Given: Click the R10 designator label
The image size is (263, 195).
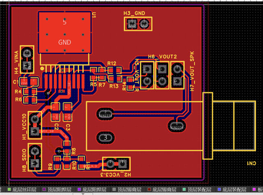Looking at the screenshot, I should click(74, 165).
